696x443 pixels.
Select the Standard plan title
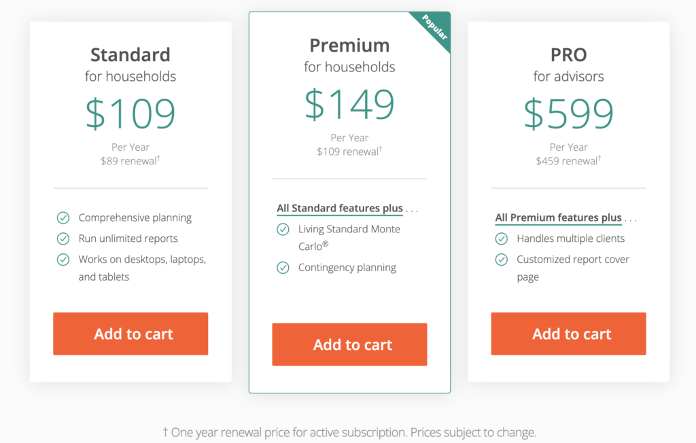(x=130, y=54)
